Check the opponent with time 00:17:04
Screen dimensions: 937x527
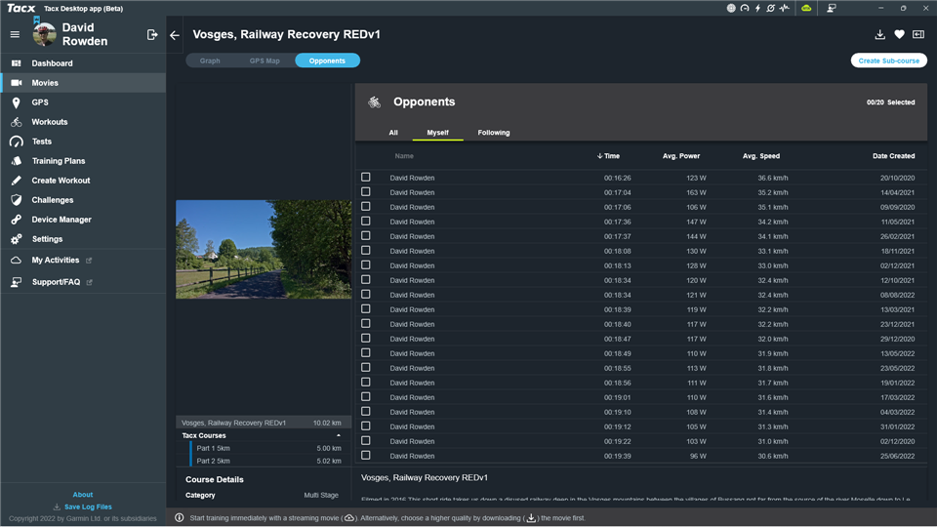click(x=366, y=192)
